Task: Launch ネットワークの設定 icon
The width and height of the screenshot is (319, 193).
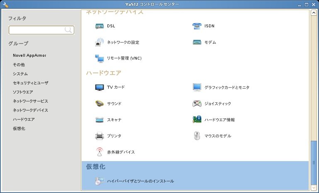Action: point(100,42)
